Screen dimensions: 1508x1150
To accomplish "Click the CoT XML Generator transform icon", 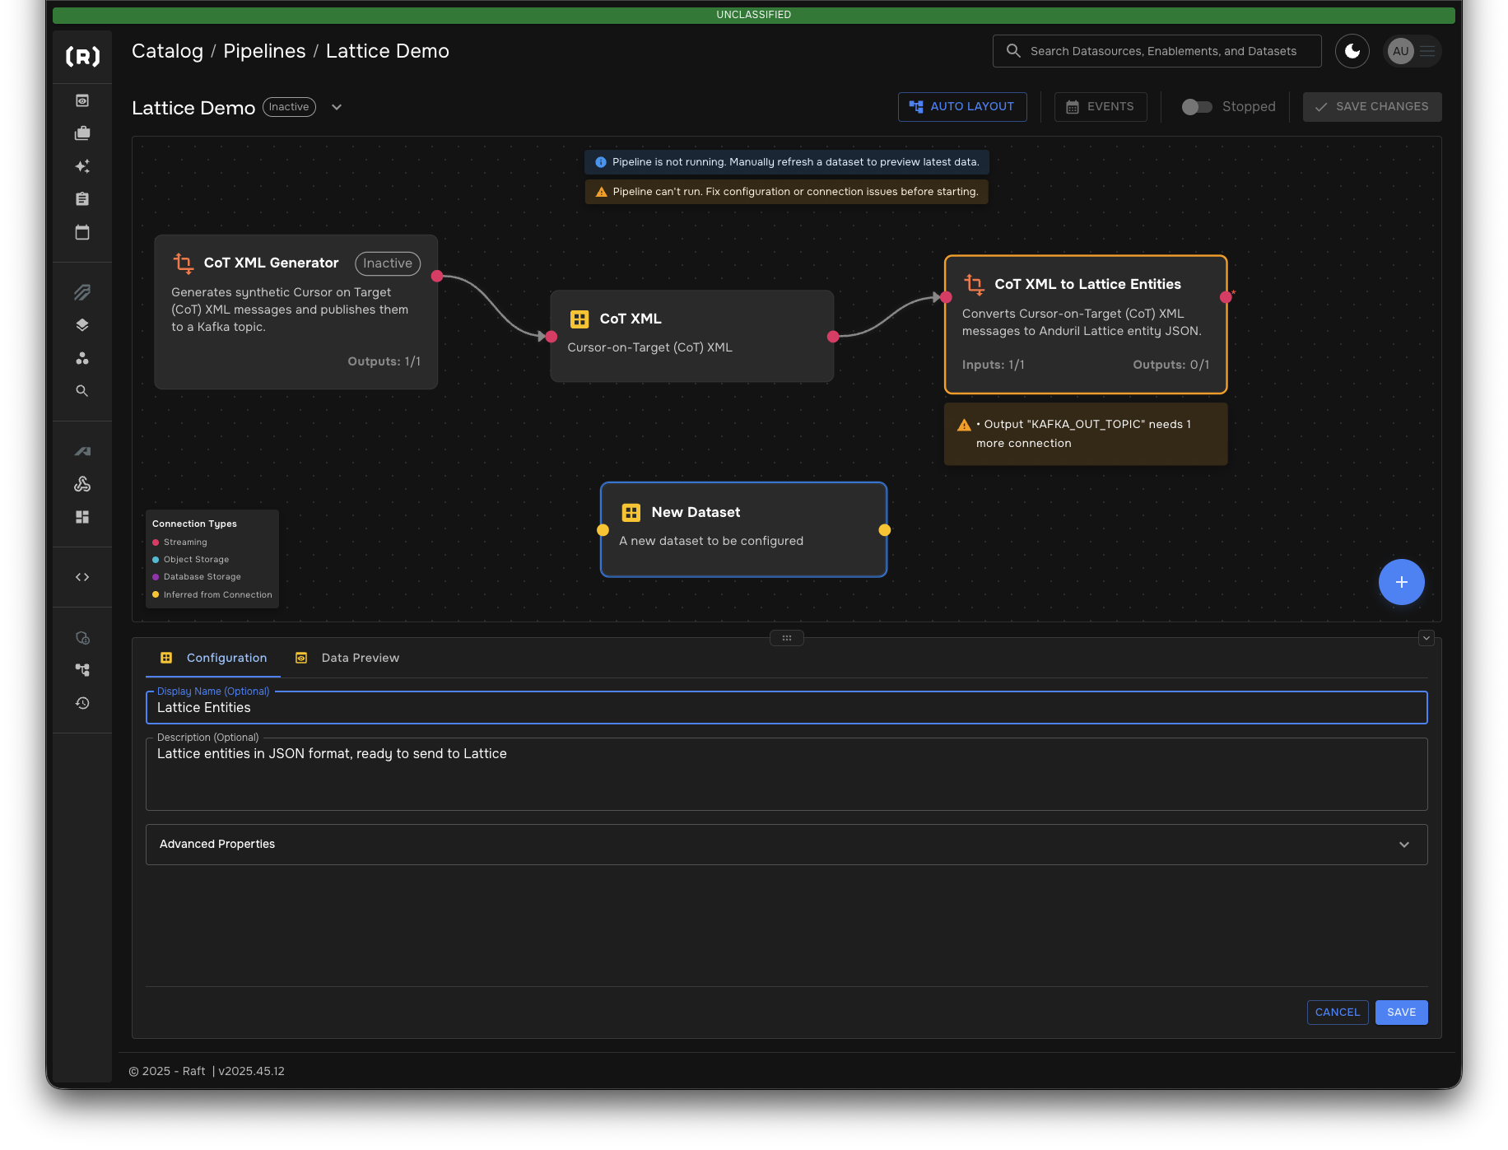I will (184, 263).
